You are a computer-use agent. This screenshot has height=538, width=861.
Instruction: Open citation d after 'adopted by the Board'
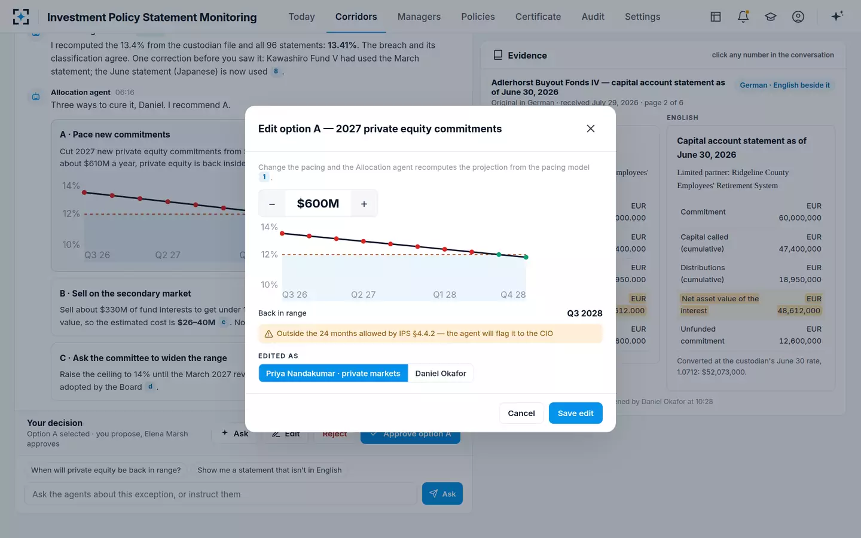[150, 387]
